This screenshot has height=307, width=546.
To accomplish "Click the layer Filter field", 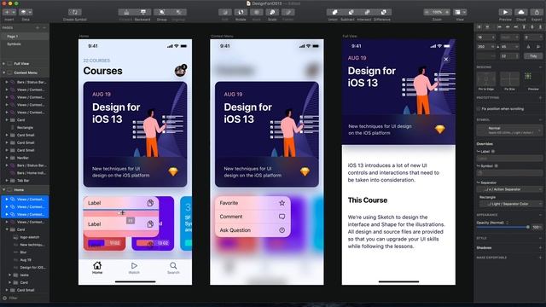I will [25, 298].
